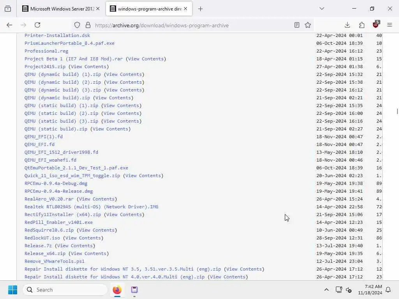This screenshot has width=399, height=299.
Task: Download QEMU (dynamic build) (1).zip
Action: 63,74
